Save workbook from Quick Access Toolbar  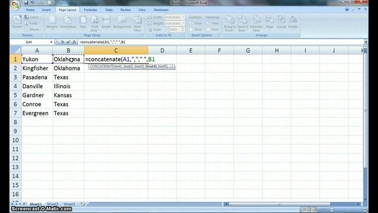26,3
